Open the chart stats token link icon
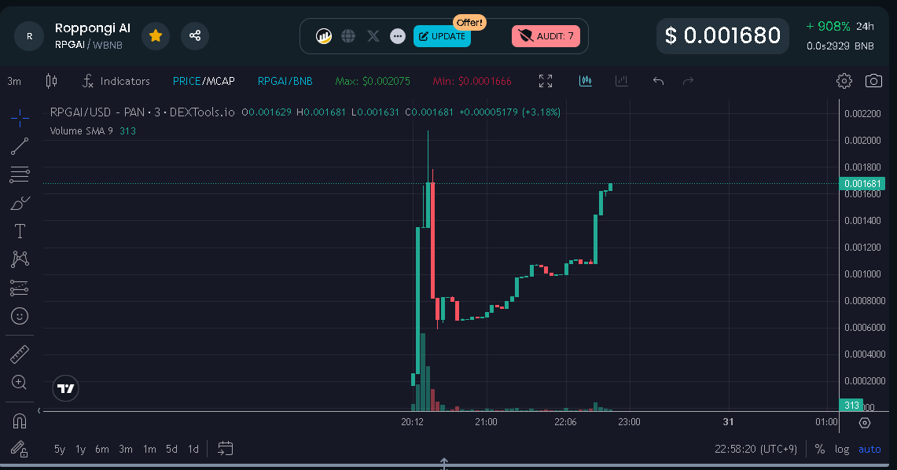The width and height of the screenshot is (897, 470). 324,36
